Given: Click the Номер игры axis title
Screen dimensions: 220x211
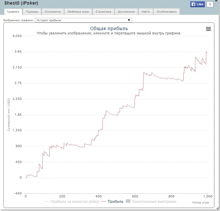Looking at the screenshot, I should [x=201, y=202].
